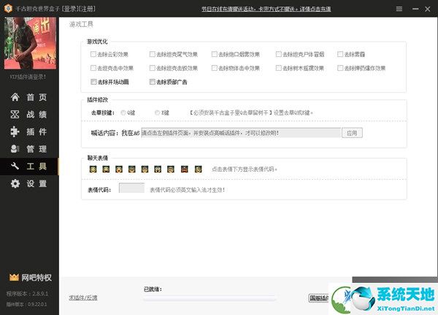
Task: Open the 求插件/反馈 feedback link
Action: coord(83,297)
